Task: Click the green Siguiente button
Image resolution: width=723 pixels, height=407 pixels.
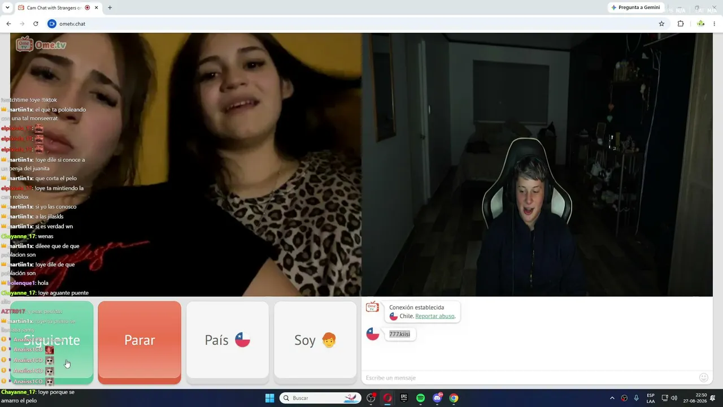Action: [52, 343]
